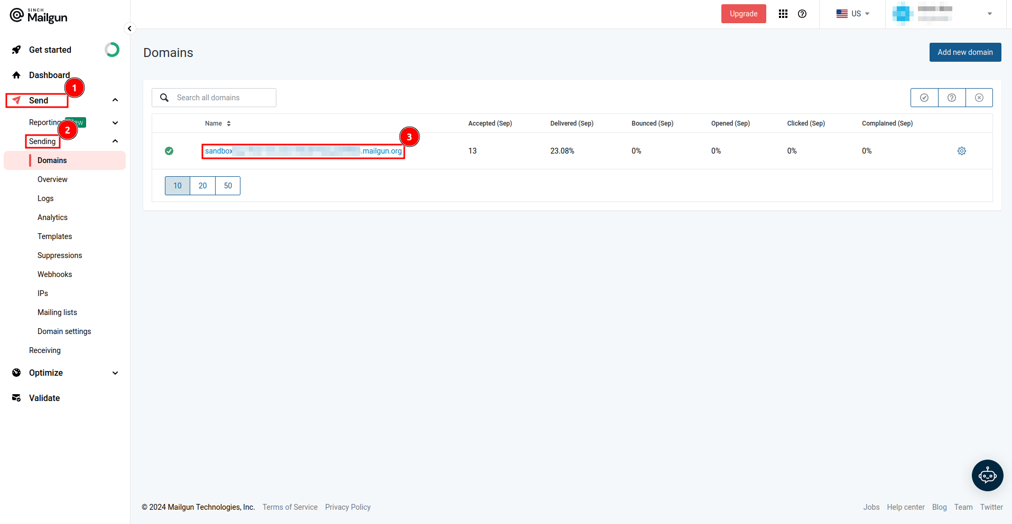Screen dimensions: 1012x524
Task: Open Blog footer link
Action: tap(939, 507)
